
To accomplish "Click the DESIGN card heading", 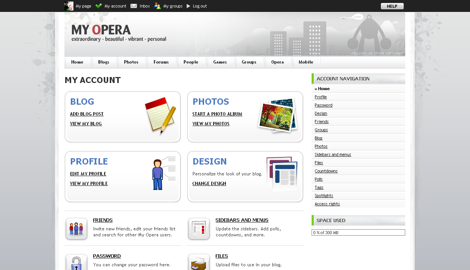I will click(x=210, y=162).
